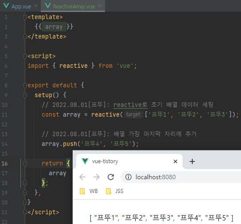Click the rendered array output on the page

click(x=161, y=218)
